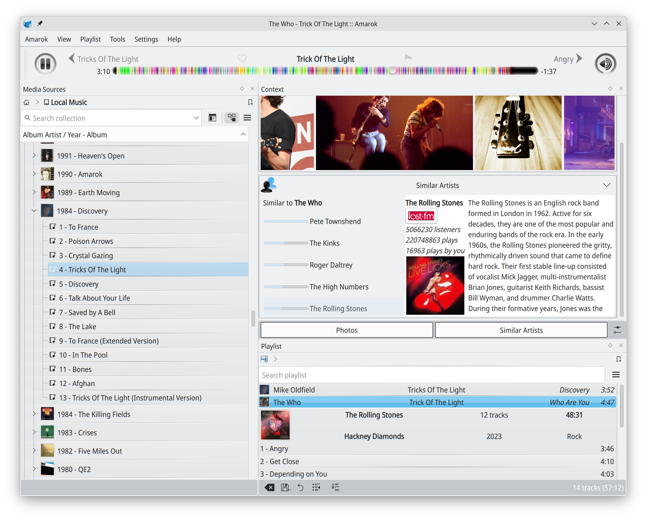Click the list view icon in Media Sources

(x=247, y=118)
